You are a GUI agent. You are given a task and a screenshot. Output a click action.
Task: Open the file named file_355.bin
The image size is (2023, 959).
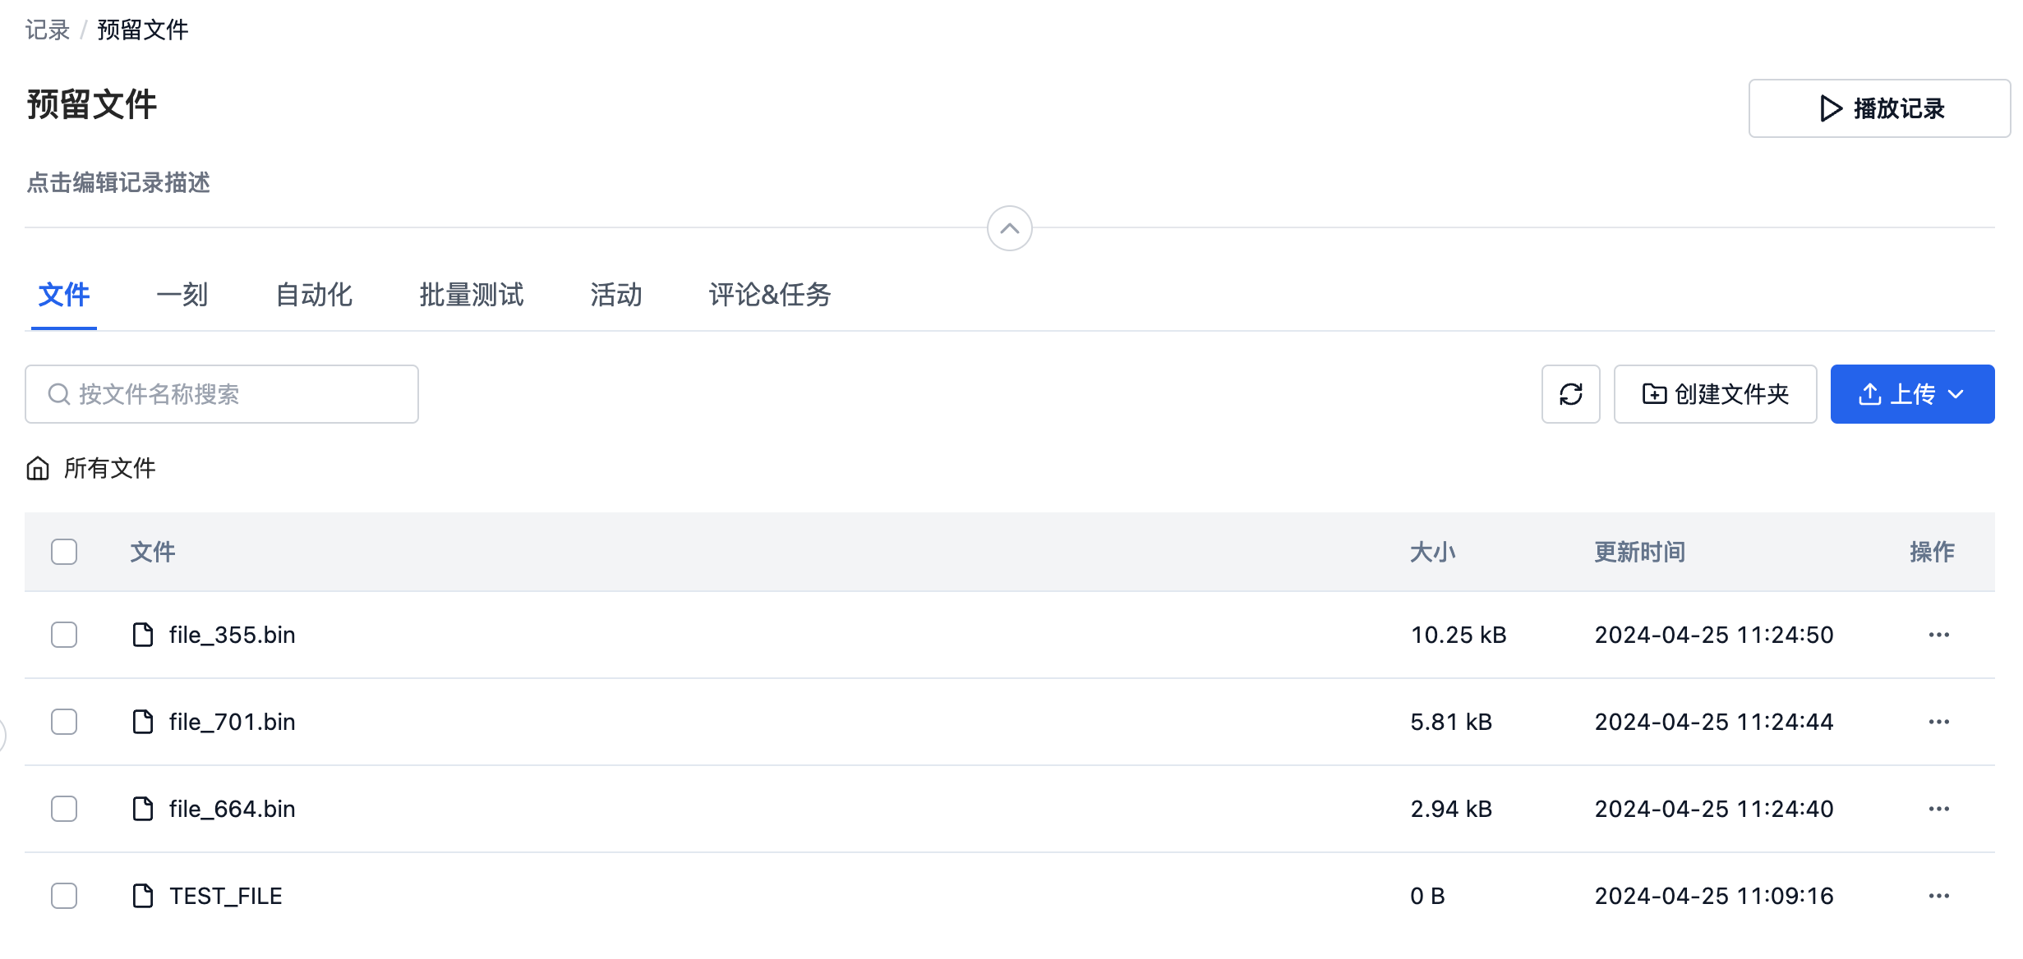[x=233, y=635]
